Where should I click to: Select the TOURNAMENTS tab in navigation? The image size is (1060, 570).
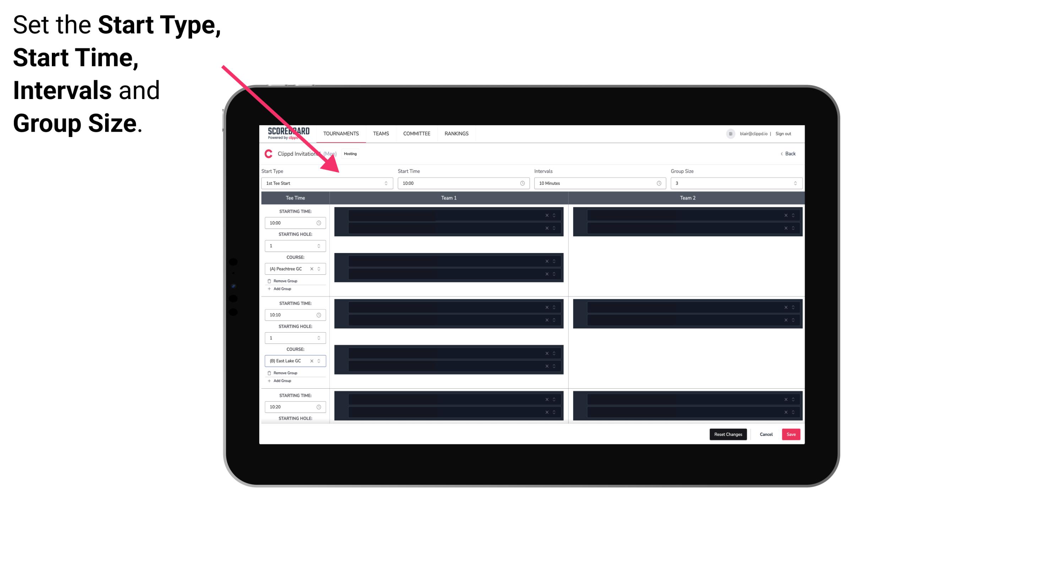point(341,133)
